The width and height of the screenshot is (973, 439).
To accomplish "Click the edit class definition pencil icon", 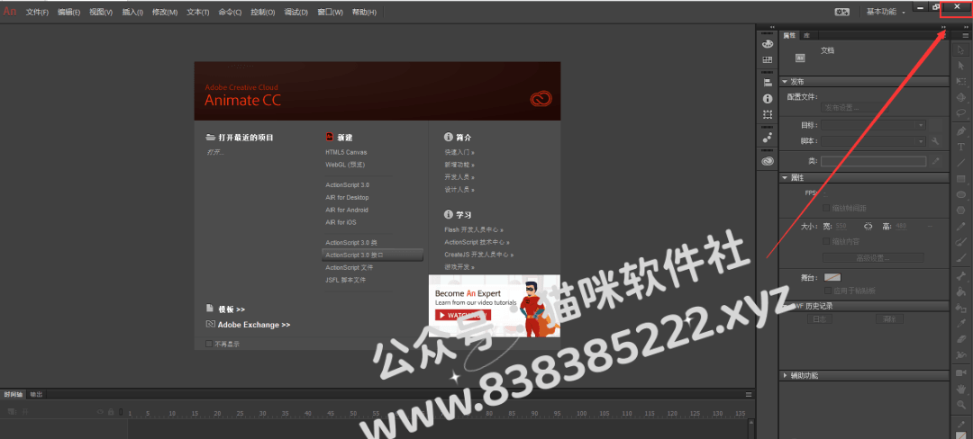I will [x=935, y=161].
